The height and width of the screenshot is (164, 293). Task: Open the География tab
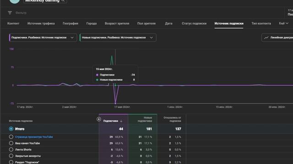click(x=71, y=23)
